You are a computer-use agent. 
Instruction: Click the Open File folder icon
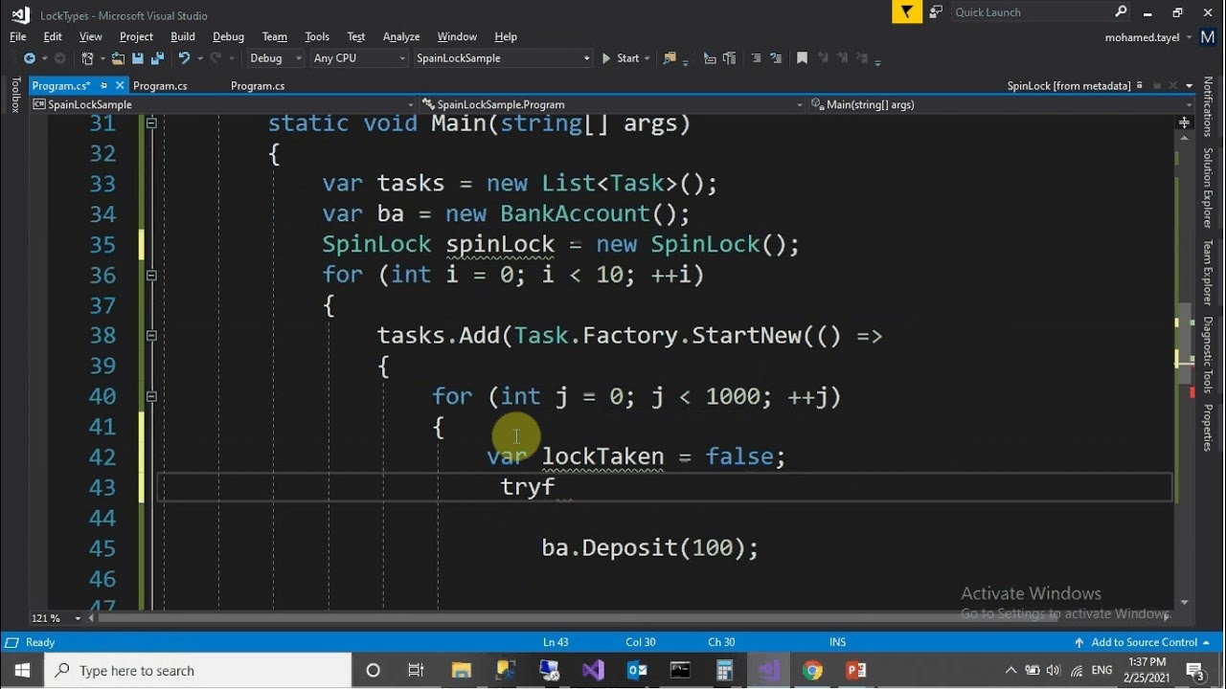118,58
